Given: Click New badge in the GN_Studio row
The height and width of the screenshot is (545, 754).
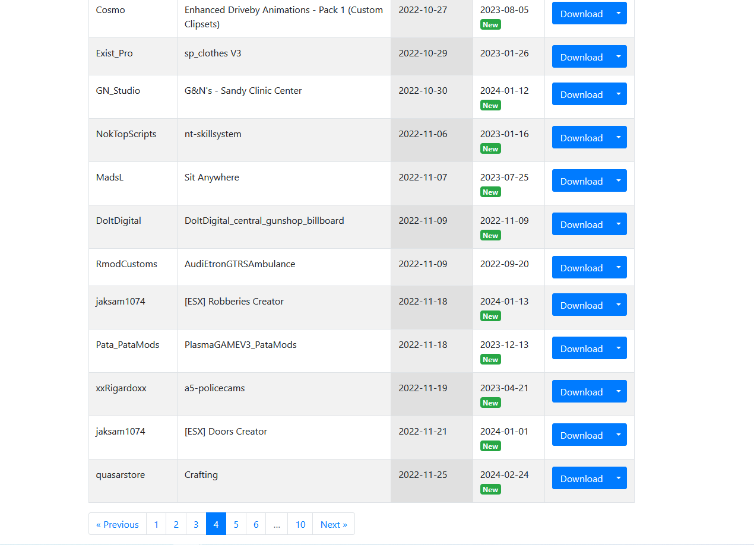Looking at the screenshot, I should 490,105.
